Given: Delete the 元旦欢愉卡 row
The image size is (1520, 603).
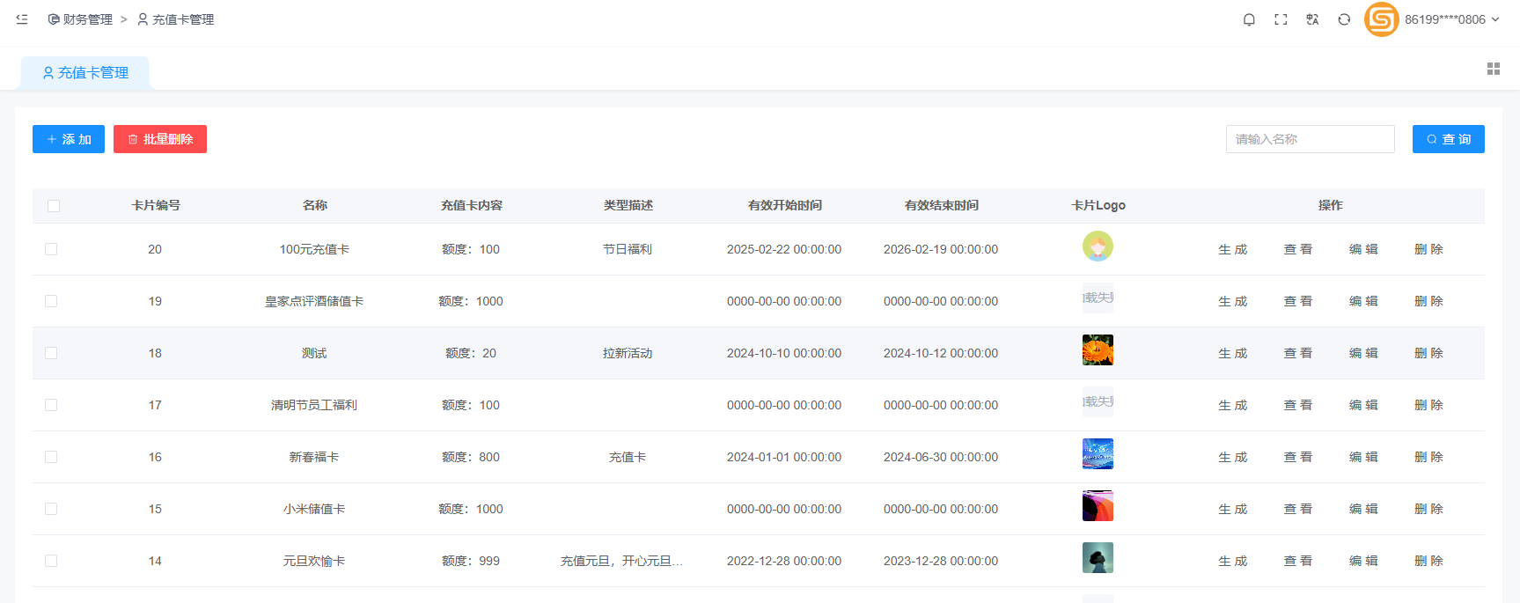Looking at the screenshot, I should tap(1428, 561).
